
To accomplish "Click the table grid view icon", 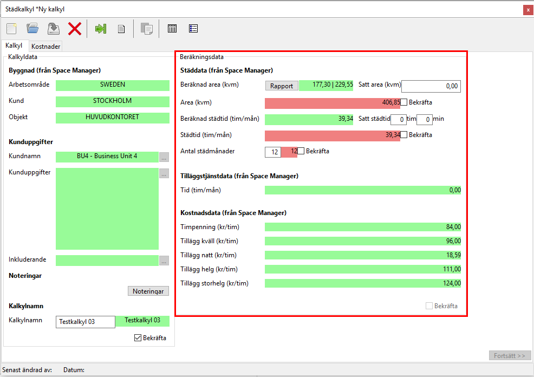I will click(172, 29).
